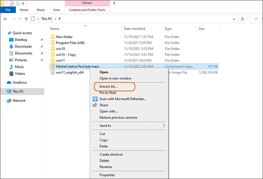The image size is (263, 179).
Task: Open Music in the navigation pane
Action: point(20,67)
